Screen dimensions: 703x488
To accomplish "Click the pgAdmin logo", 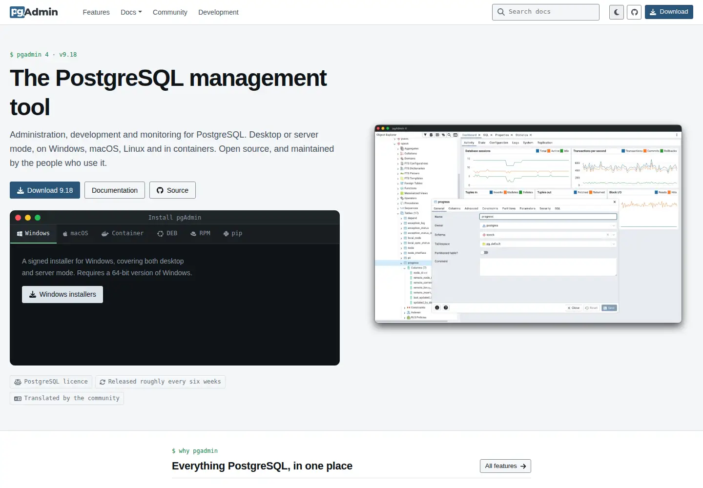I will tap(34, 12).
